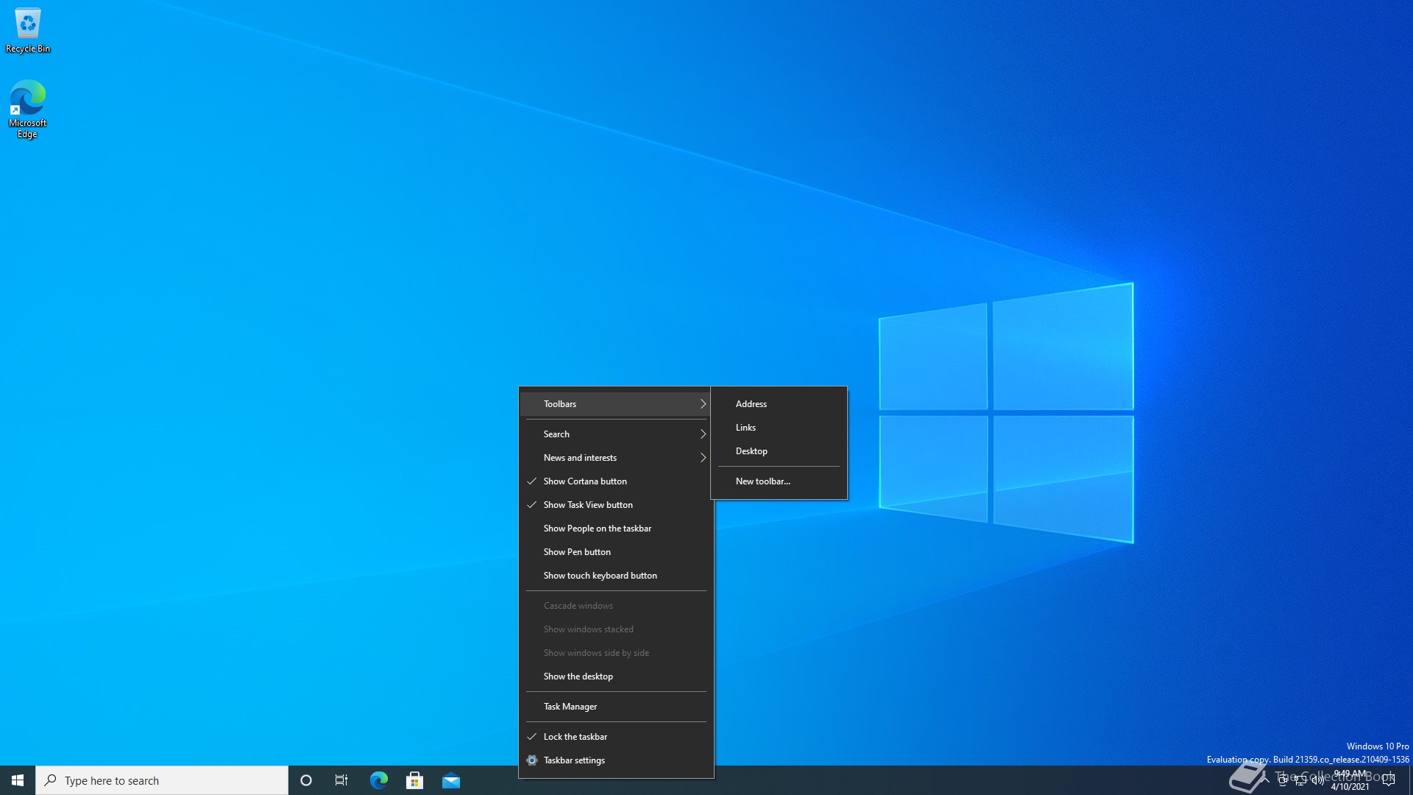Open Task View from the taskbar
Viewport: 1413px width, 795px height.
pyautogui.click(x=341, y=780)
